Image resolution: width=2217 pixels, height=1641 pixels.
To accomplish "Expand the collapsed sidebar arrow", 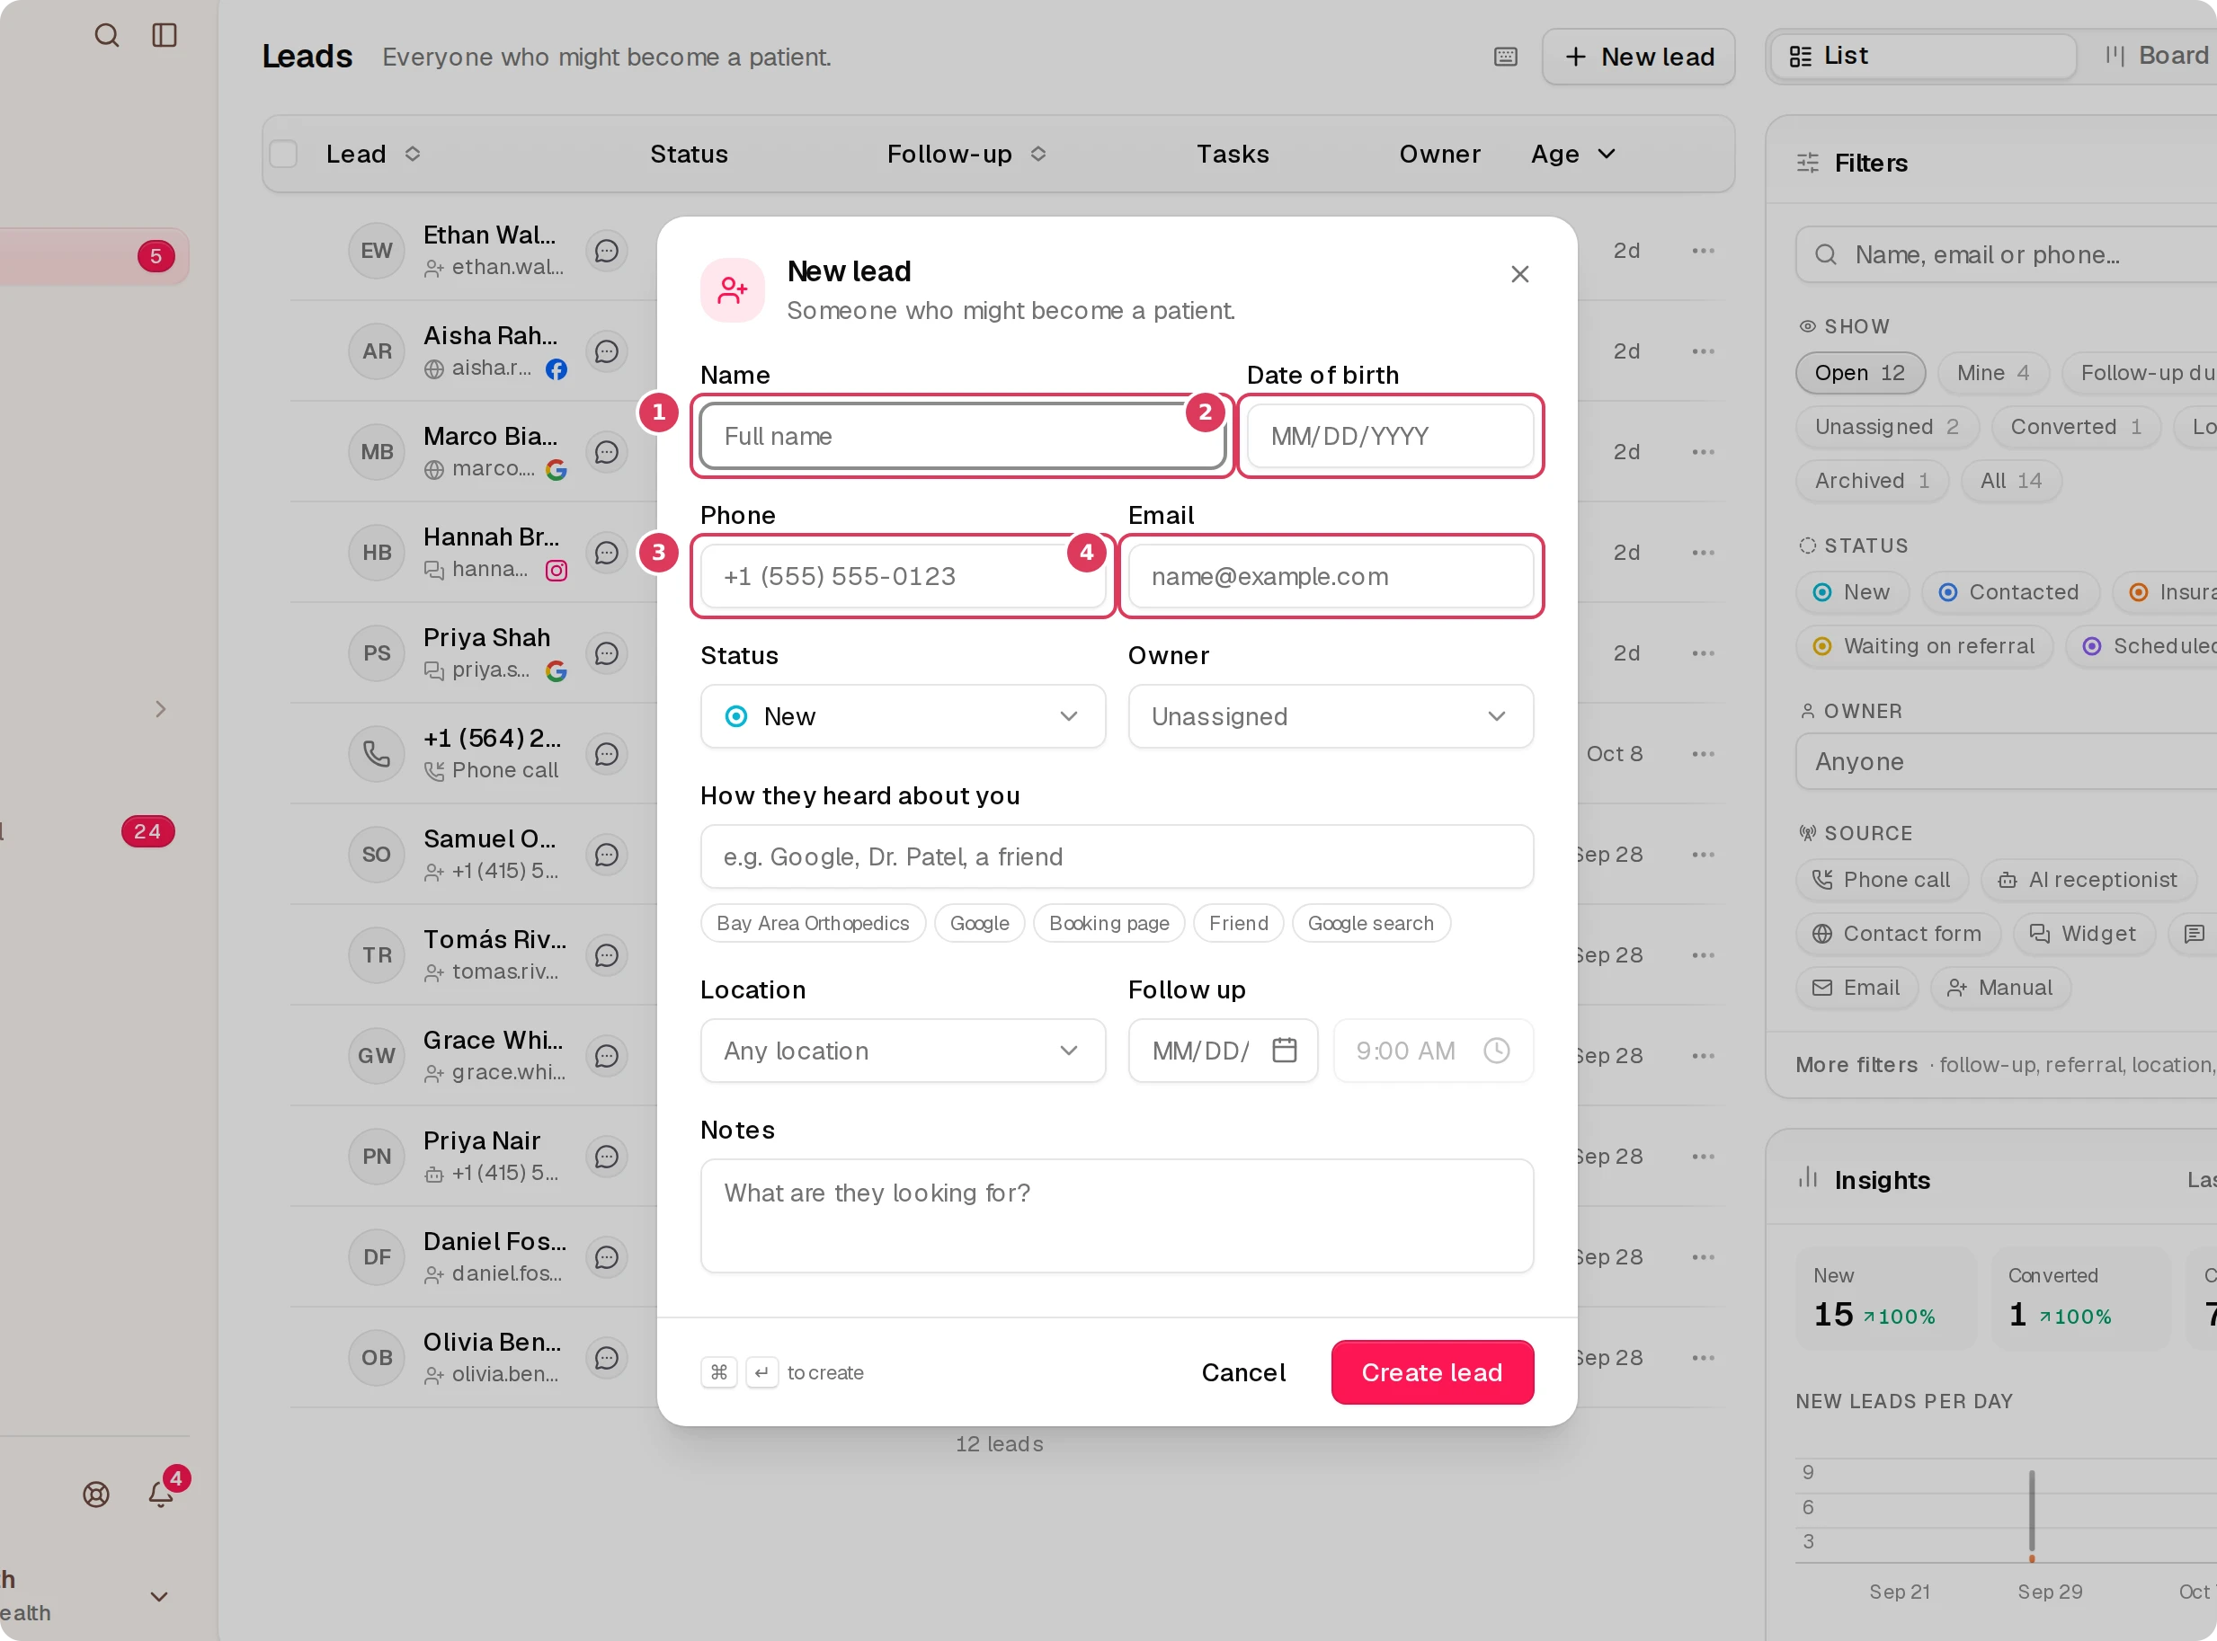I will 160,709.
